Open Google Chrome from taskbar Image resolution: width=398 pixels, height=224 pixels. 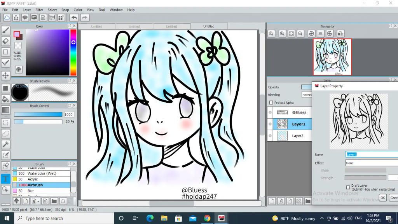click(207, 218)
